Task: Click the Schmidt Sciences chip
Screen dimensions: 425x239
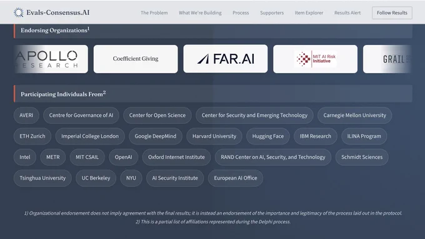Action: point(362,157)
